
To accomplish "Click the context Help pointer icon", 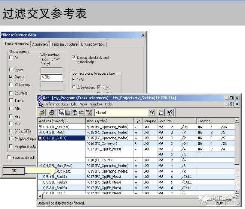I will click(x=170, y=113).
